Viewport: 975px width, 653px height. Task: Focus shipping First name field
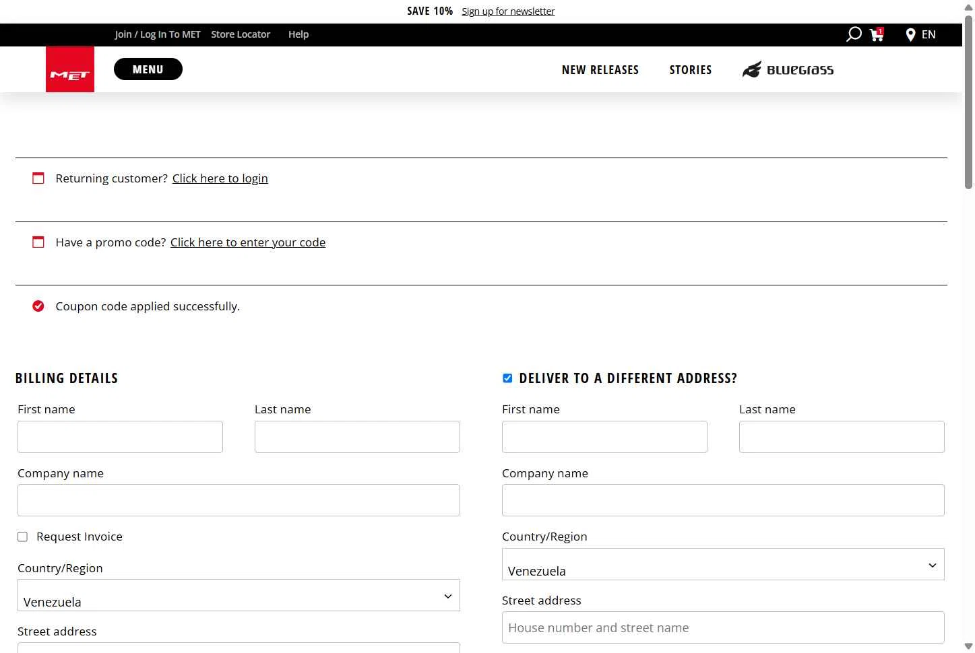(x=604, y=437)
